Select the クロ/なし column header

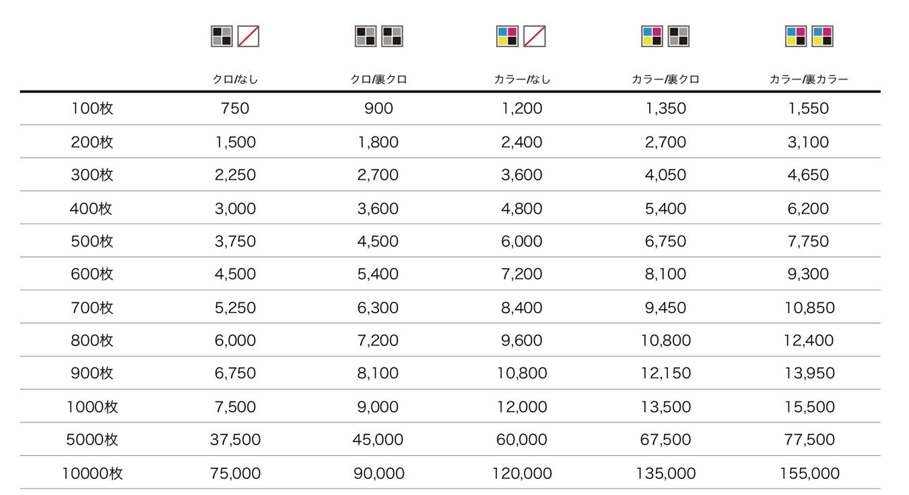(x=235, y=79)
